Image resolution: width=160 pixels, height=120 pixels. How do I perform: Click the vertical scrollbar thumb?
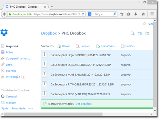pos(155,64)
